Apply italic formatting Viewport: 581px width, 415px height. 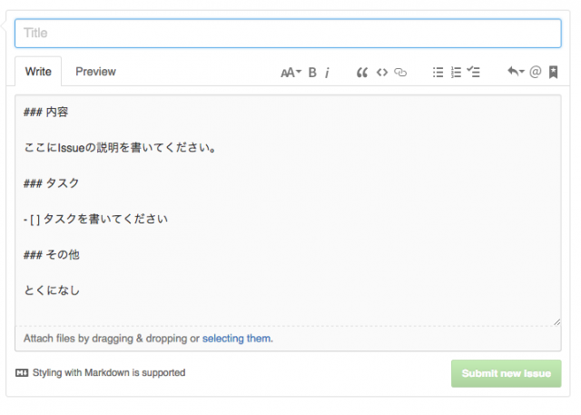click(x=327, y=73)
